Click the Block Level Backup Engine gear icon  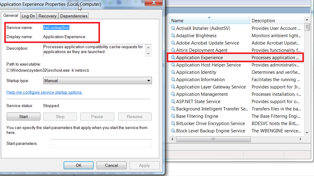(x=173, y=131)
